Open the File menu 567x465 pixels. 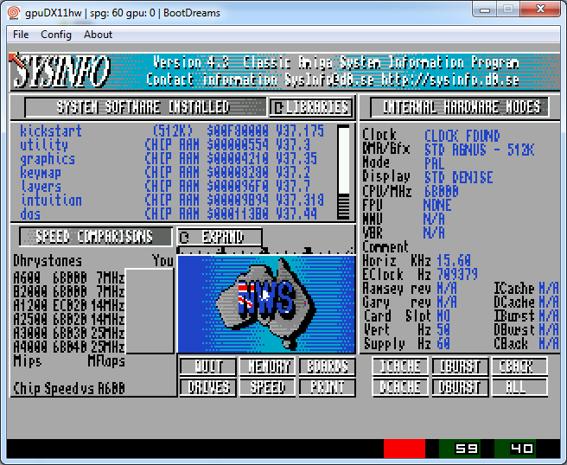[x=21, y=35]
